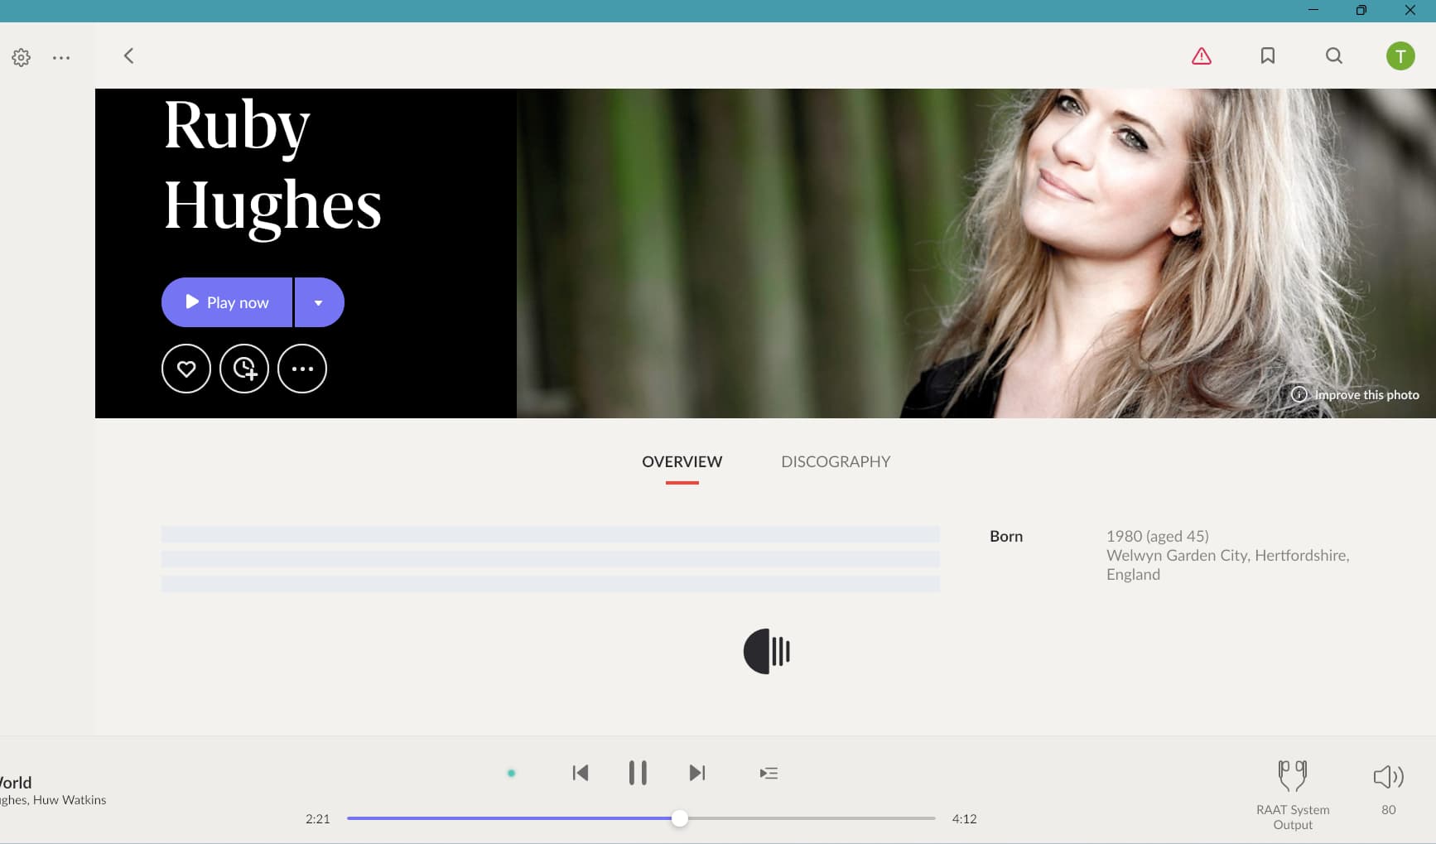Go back using the left arrow
Viewport: 1436px width, 844px height.
128,55
